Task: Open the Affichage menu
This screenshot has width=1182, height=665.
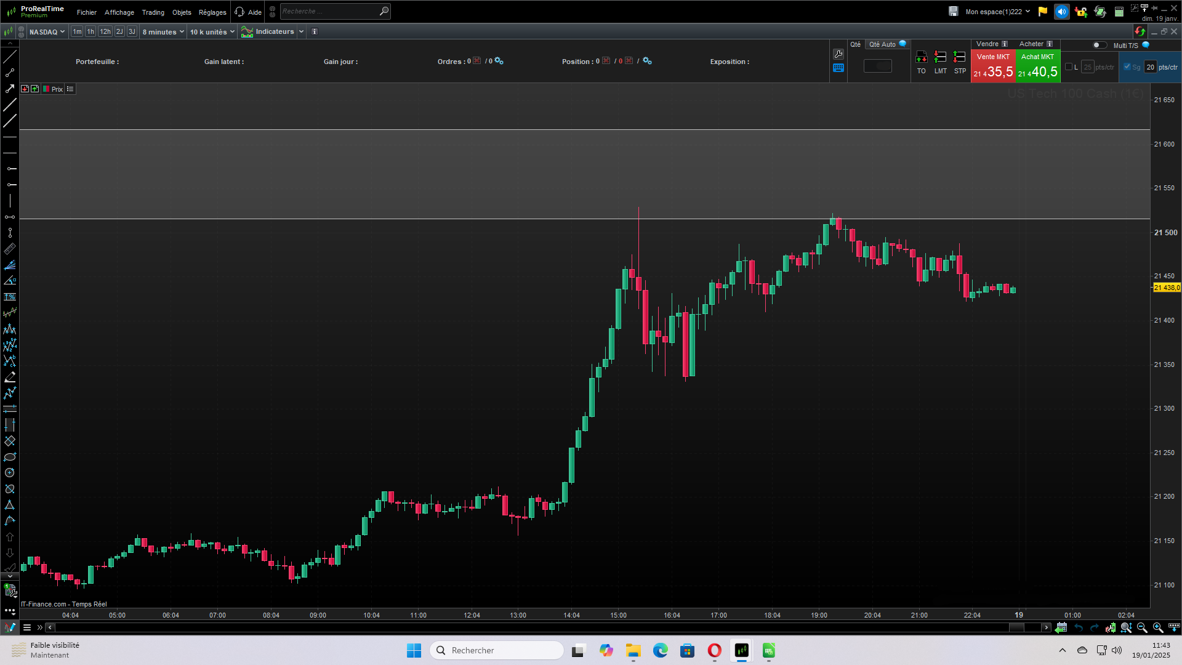Action: 119,12
